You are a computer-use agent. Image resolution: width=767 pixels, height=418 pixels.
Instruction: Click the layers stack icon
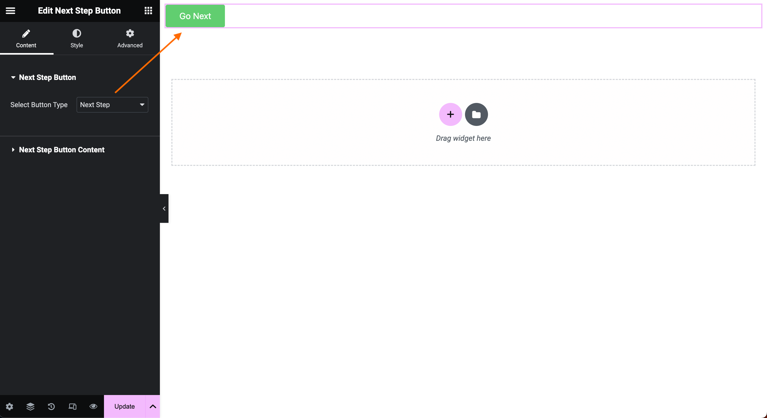pos(30,406)
